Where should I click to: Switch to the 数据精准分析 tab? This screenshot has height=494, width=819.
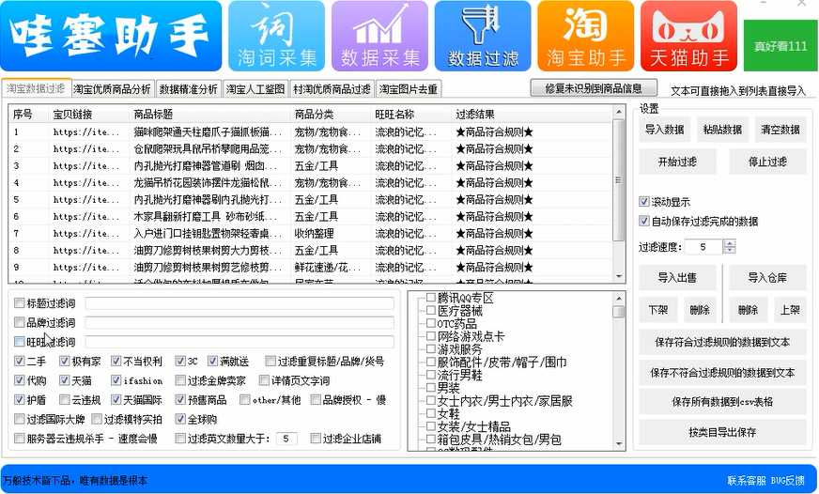188,89
